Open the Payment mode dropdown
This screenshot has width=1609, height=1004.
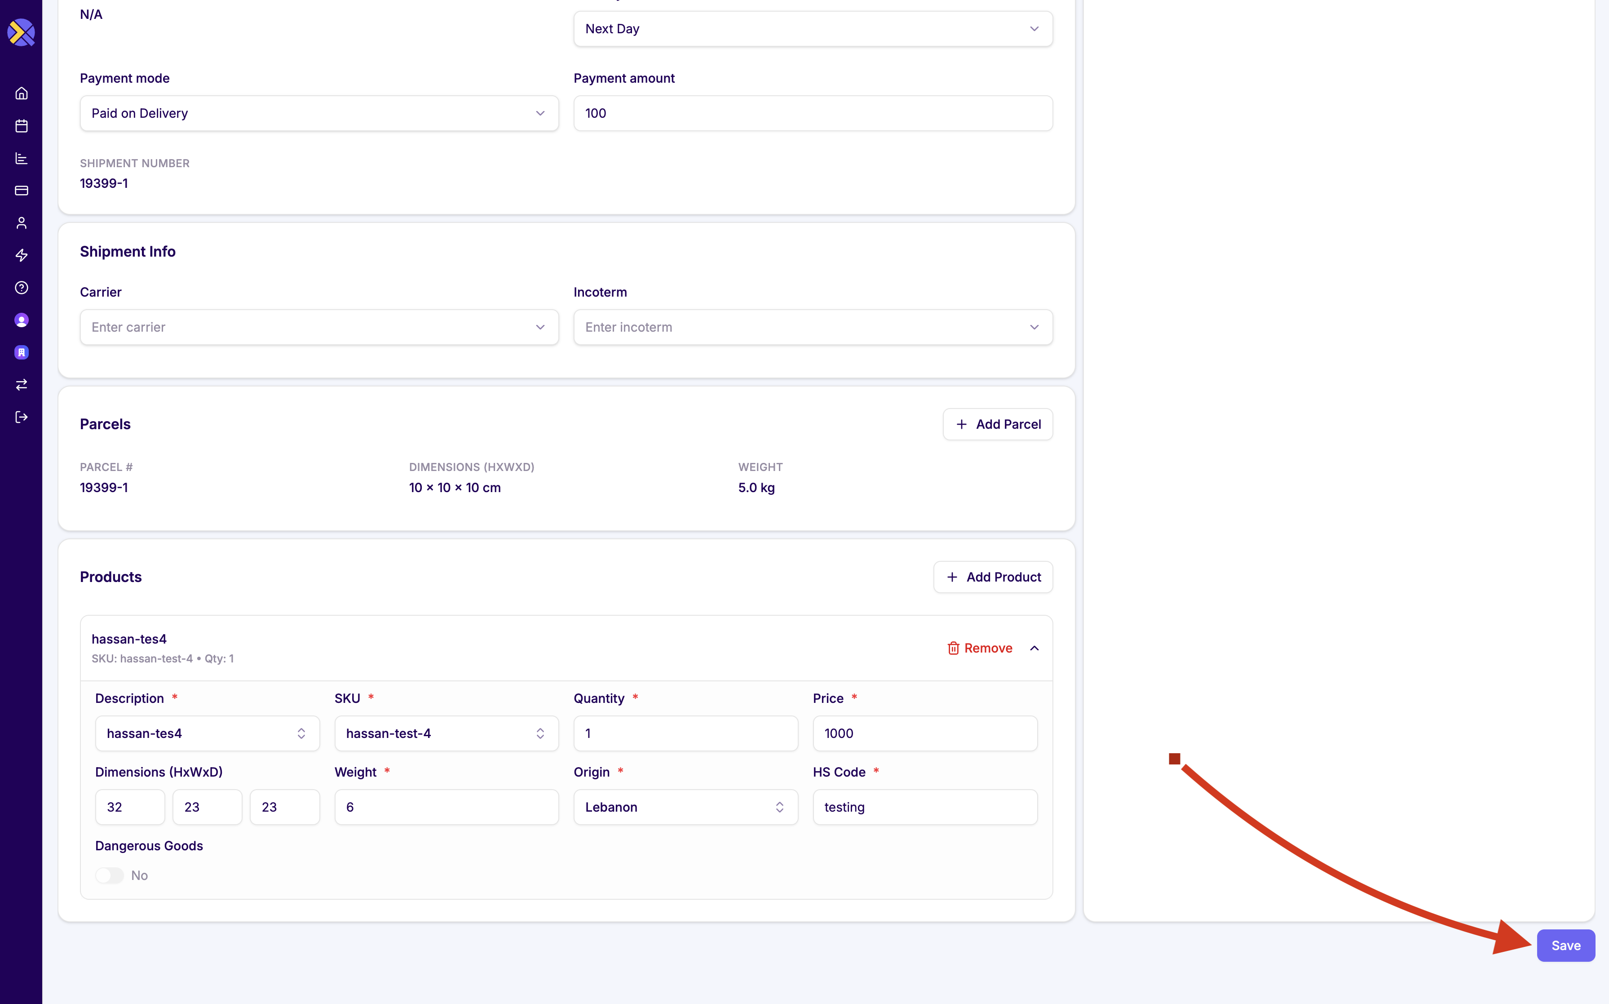(x=318, y=114)
